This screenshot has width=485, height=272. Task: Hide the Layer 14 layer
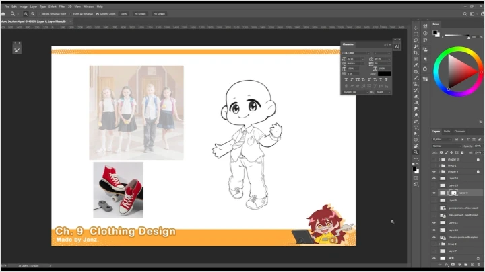pos(434,178)
